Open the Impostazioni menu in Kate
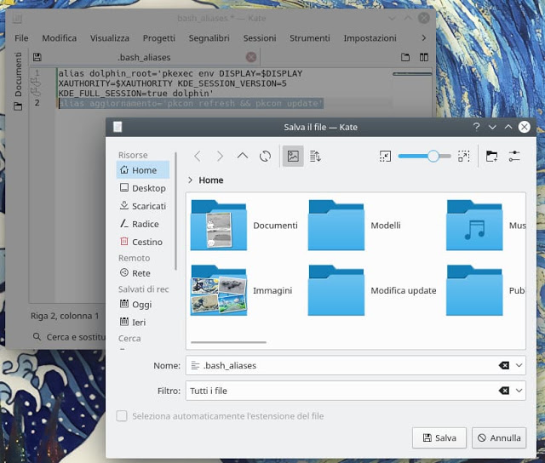The height and width of the screenshot is (463, 545). [370, 37]
